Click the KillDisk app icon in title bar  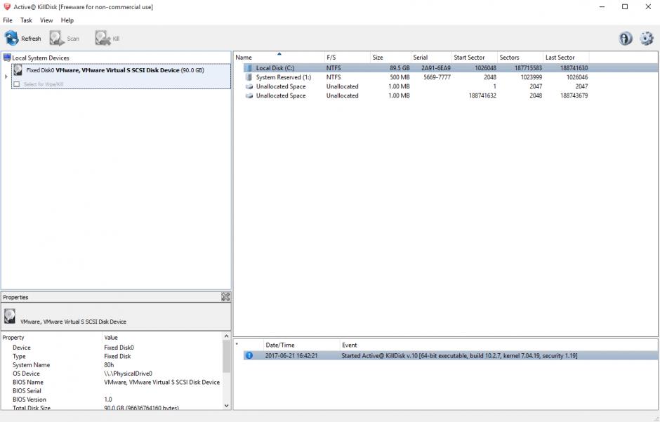click(7, 6)
